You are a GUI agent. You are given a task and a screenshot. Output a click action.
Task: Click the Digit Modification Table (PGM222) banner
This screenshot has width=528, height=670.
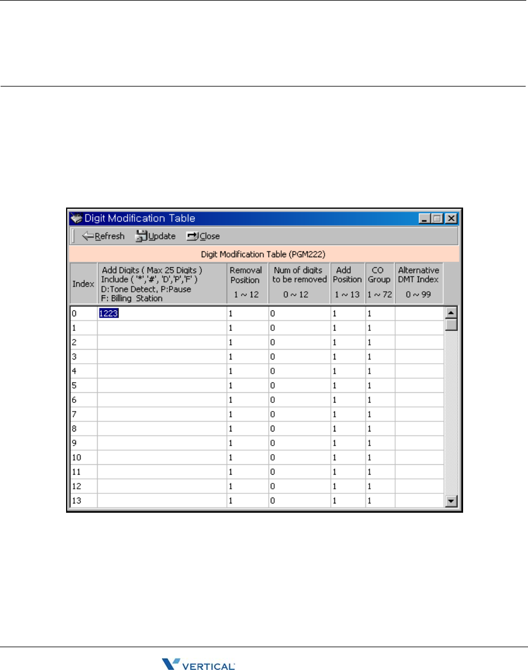[264, 254]
